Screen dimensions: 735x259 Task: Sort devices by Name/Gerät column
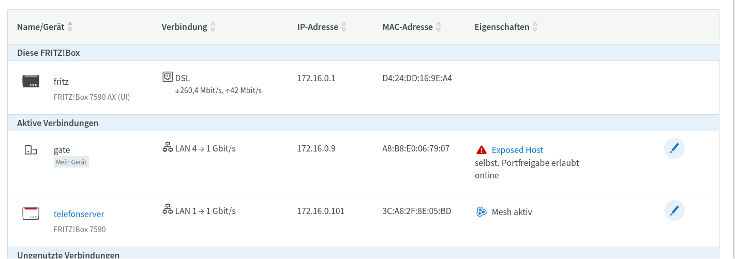pyautogui.click(x=70, y=27)
